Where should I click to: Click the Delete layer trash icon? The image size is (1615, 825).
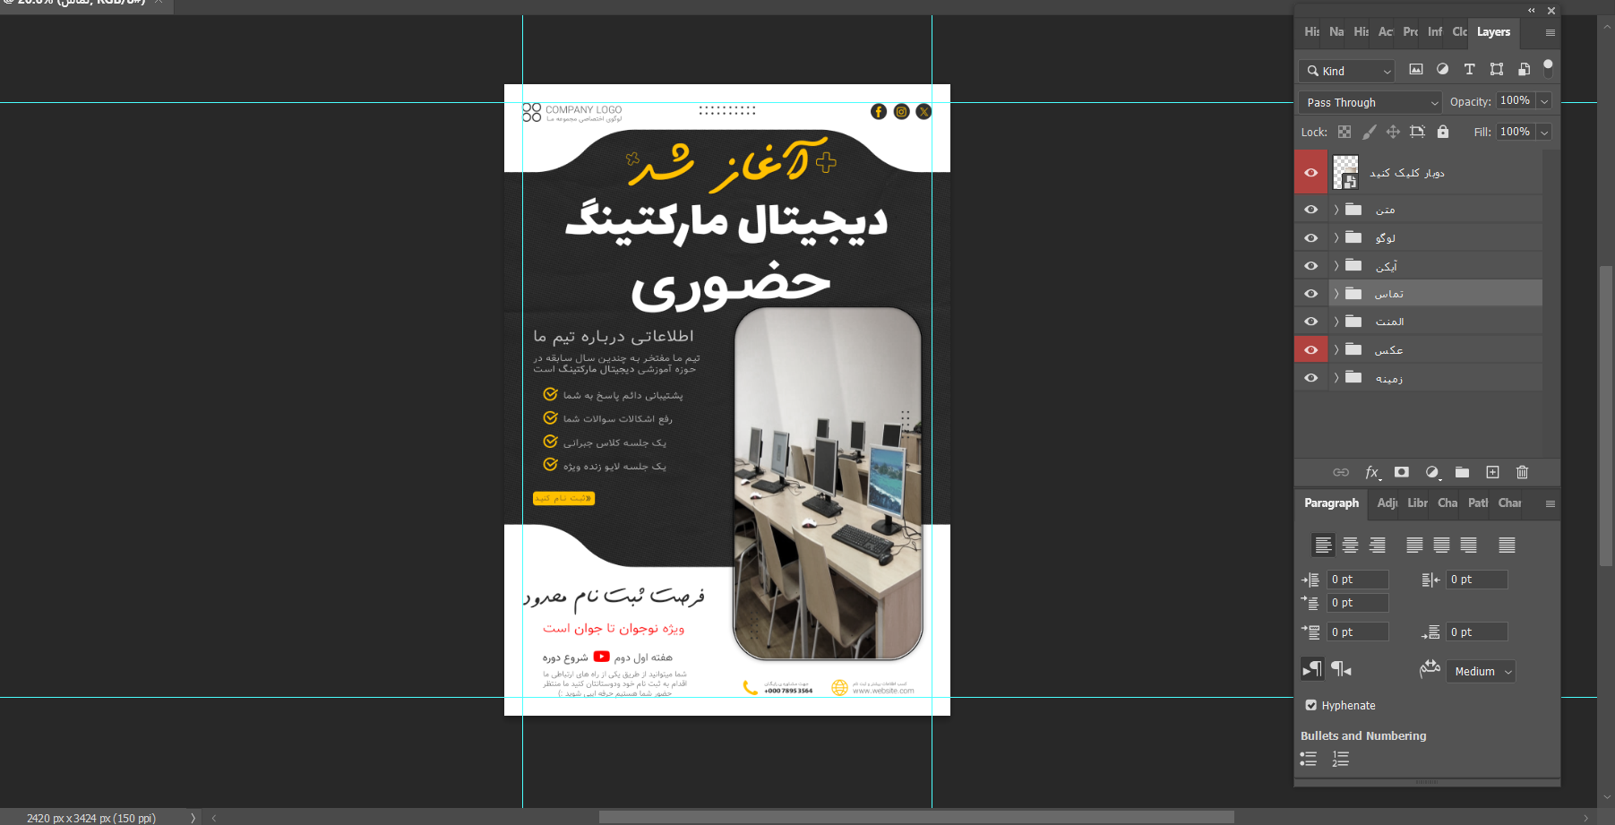pos(1522,472)
